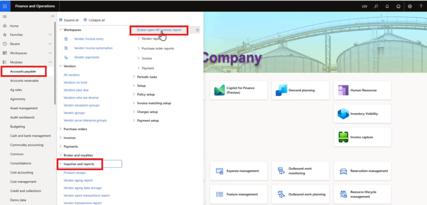Open the Product receipt link
Viewport: 427px width, 205px height.
75,172
